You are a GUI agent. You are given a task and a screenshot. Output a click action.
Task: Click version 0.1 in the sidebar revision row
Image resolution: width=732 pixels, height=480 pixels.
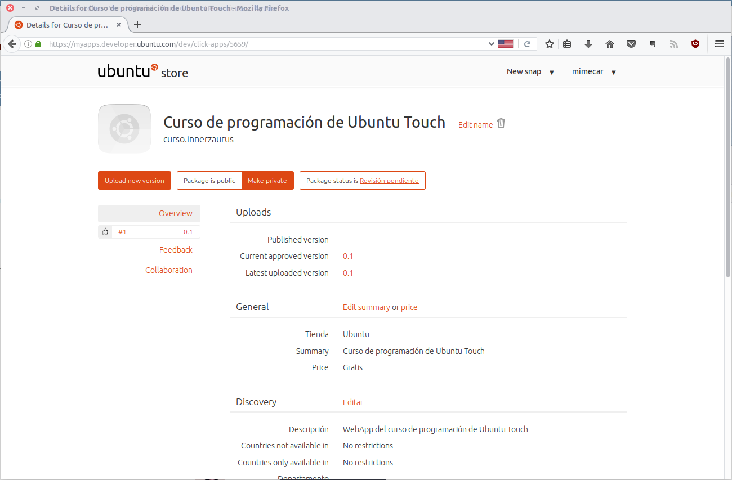[188, 232]
